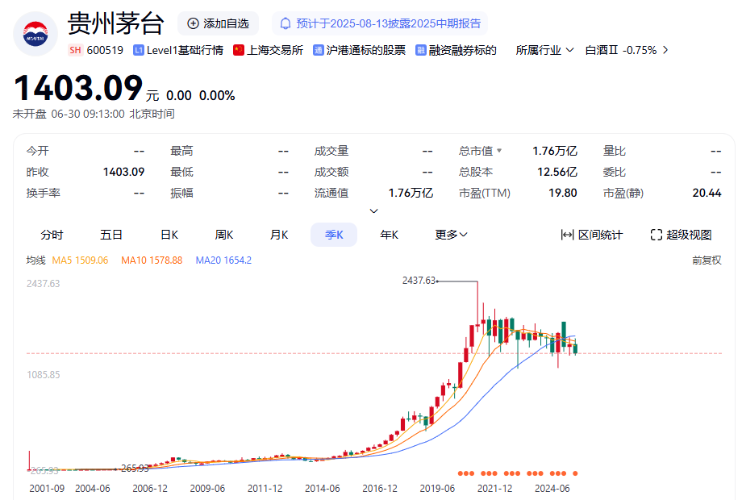Click the 2024-06 date axis label
This screenshot has width=742, height=500.
tap(552, 488)
